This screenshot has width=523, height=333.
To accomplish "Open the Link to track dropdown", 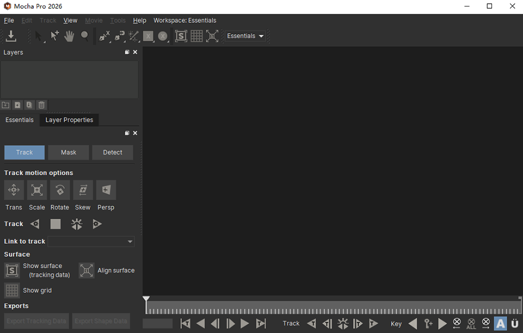I will [x=91, y=242].
